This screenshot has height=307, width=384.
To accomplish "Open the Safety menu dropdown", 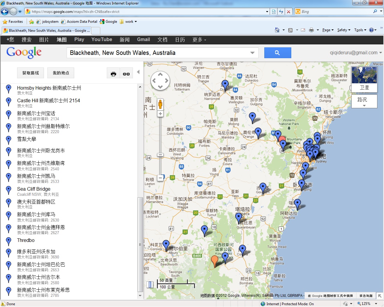I will [344, 30].
